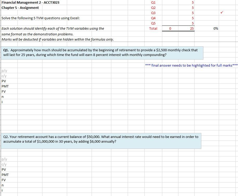Screen dimensions: 238x196
Task: Click the total marks value of 25
Action: (x=192, y=29)
